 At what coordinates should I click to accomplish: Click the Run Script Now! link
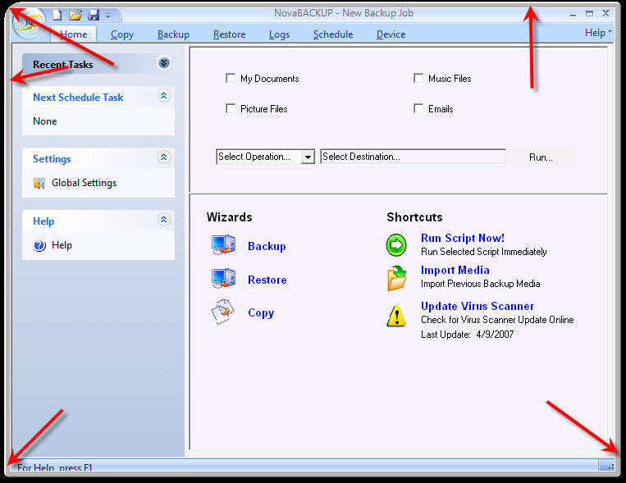pos(463,238)
